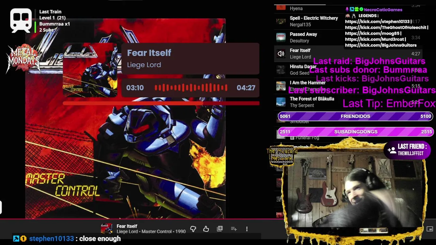Image resolution: width=436 pixels, height=245 pixels.
Task: Play Hyena from the queue
Action: tap(296, 9)
